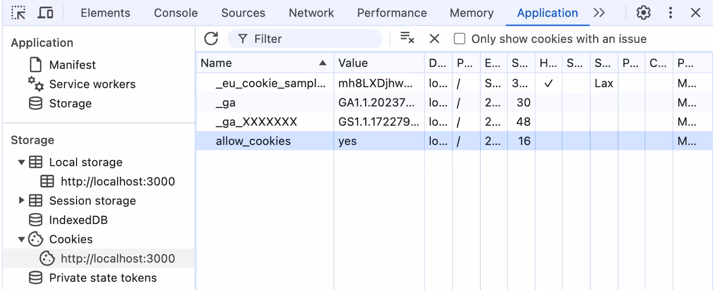This screenshot has width=713, height=290.
Task: Clear all cookies with the delete icon
Action: click(434, 39)
